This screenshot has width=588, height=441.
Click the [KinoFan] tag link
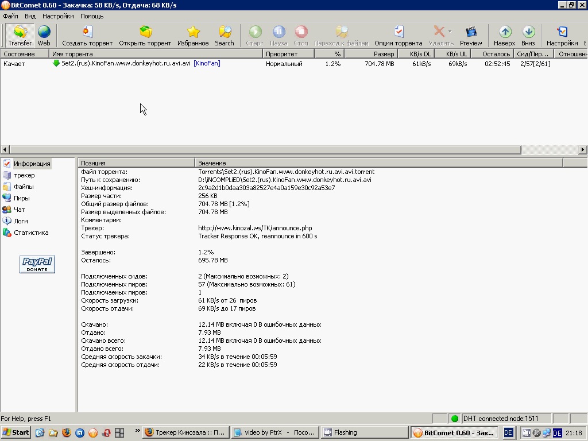coord(207,63)
